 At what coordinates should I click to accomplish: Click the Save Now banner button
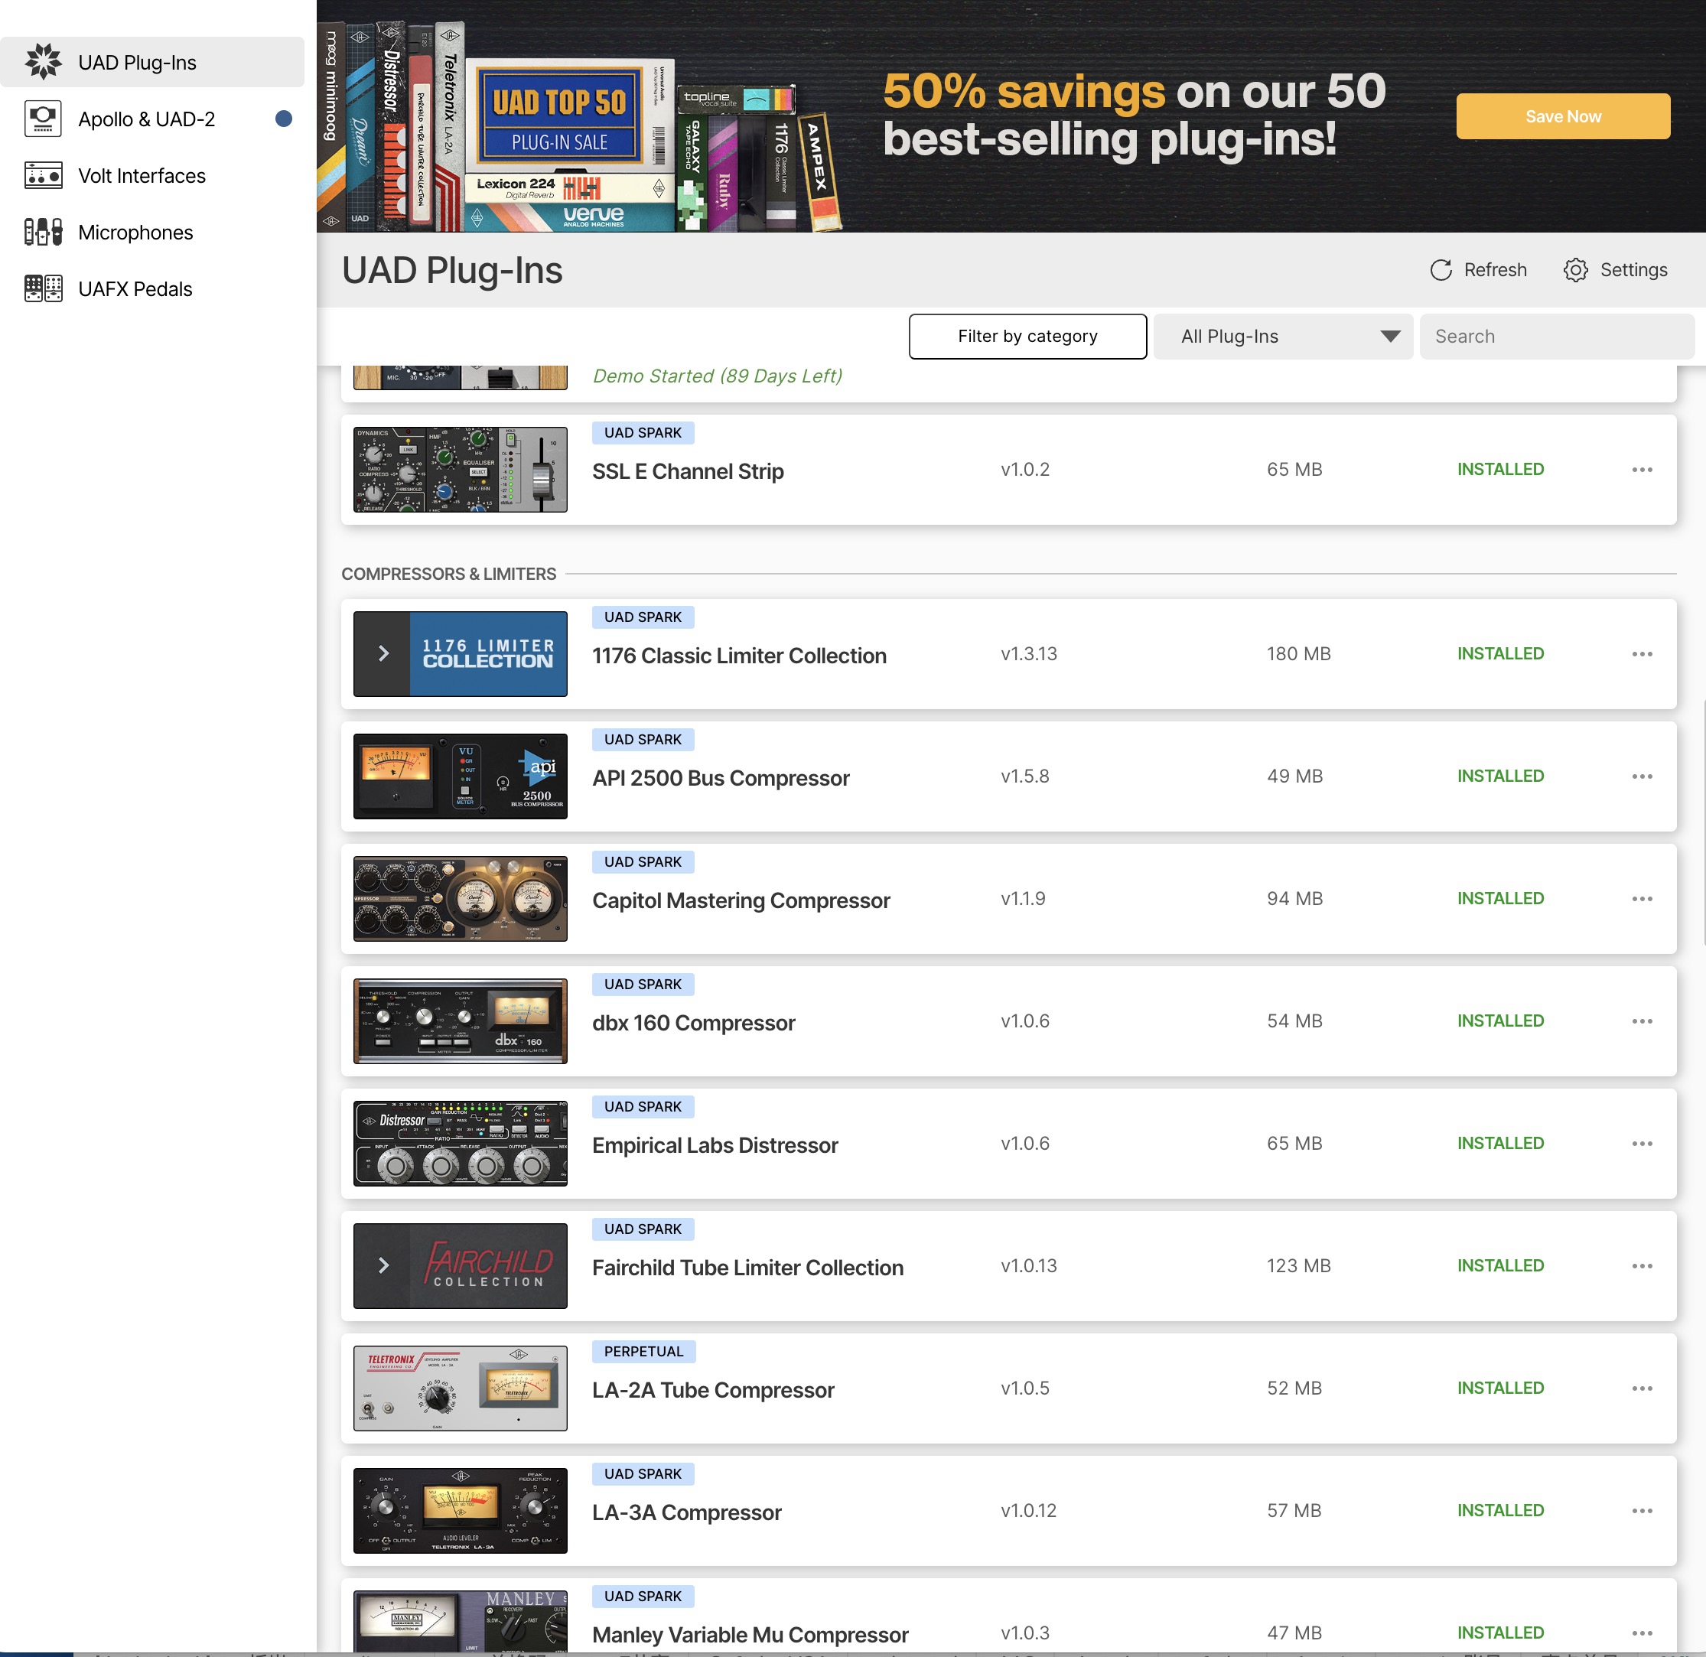pos(1562,116)
